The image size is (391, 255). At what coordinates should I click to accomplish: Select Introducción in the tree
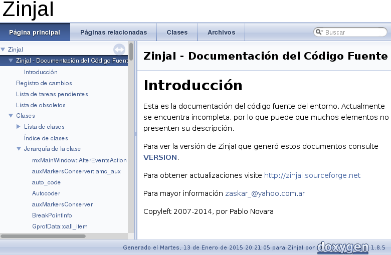[x=41, y=72]
